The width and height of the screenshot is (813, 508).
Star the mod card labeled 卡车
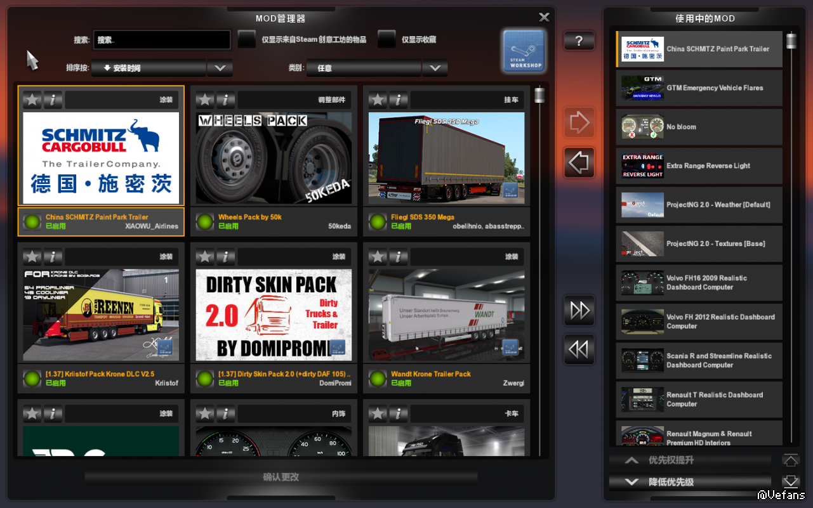[378, 414]
